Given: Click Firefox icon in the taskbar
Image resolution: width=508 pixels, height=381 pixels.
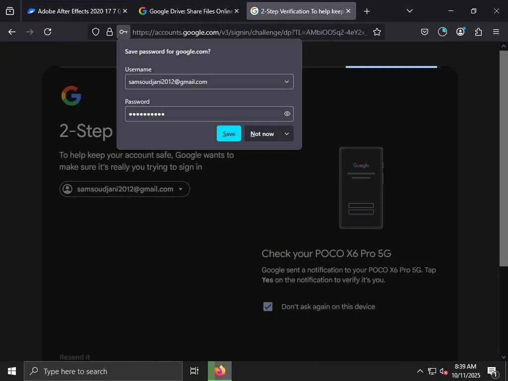Looking at the screenshot, I should (x=220, y=371).
